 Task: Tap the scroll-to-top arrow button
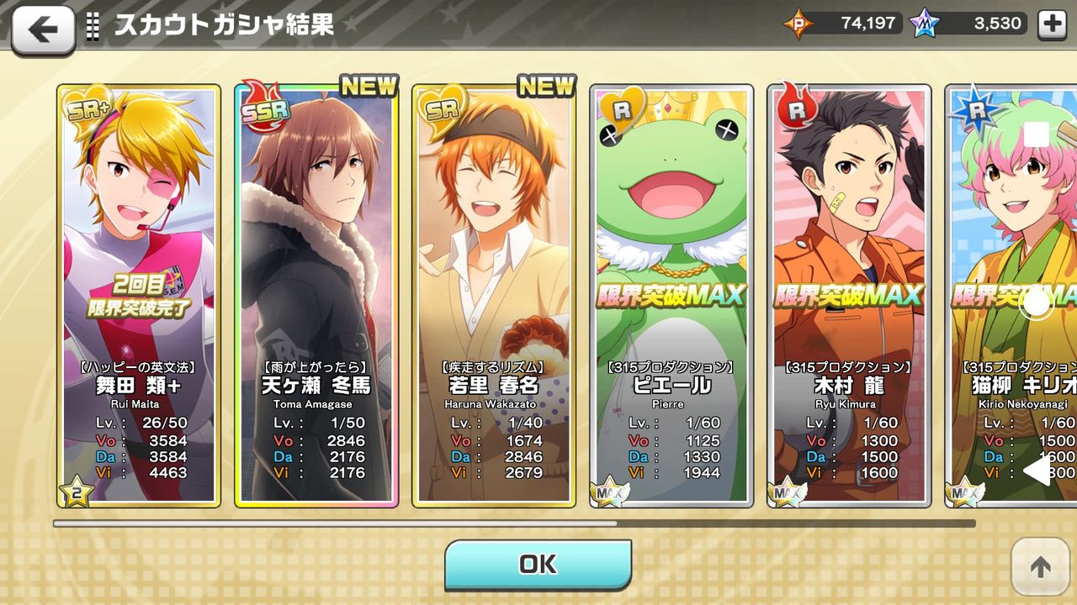[x=1040, y=567]
